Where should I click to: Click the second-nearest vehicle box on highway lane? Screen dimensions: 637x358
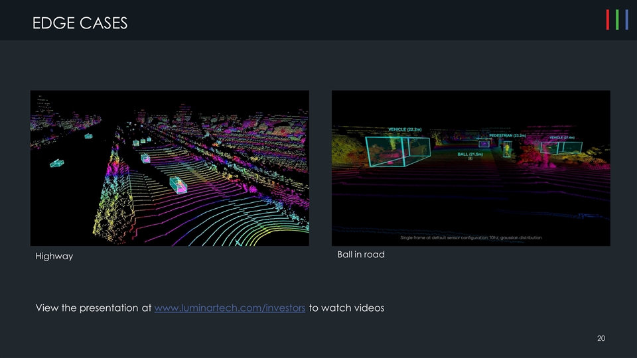click(x=145, y=158)
